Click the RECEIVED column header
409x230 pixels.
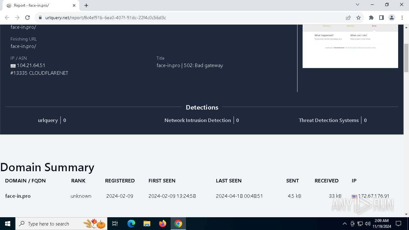point(327,180)
